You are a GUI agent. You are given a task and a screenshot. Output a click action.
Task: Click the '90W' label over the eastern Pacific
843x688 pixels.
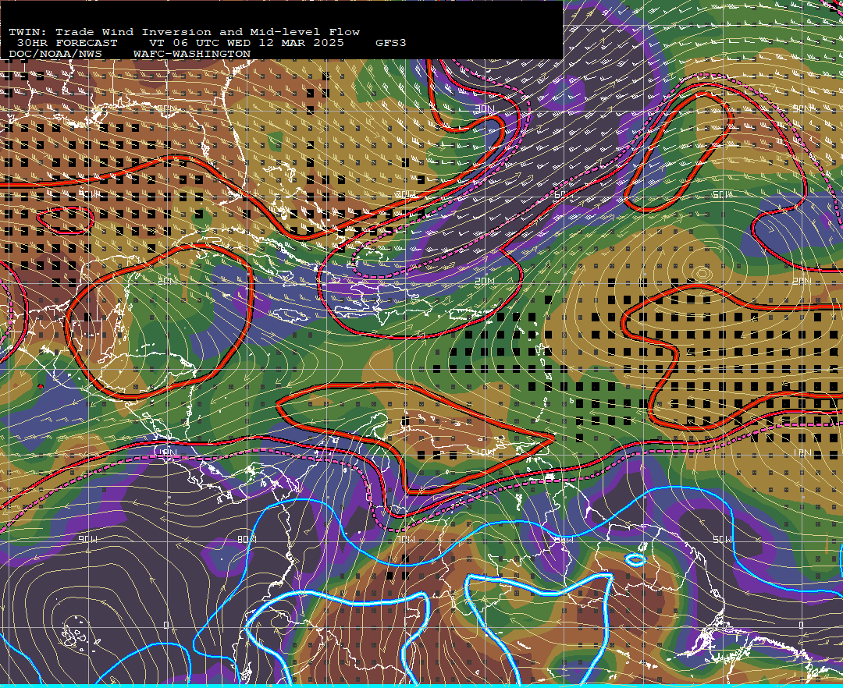point(87,539)
